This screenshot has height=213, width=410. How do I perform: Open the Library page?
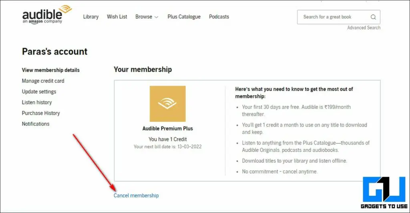(91, 17)
